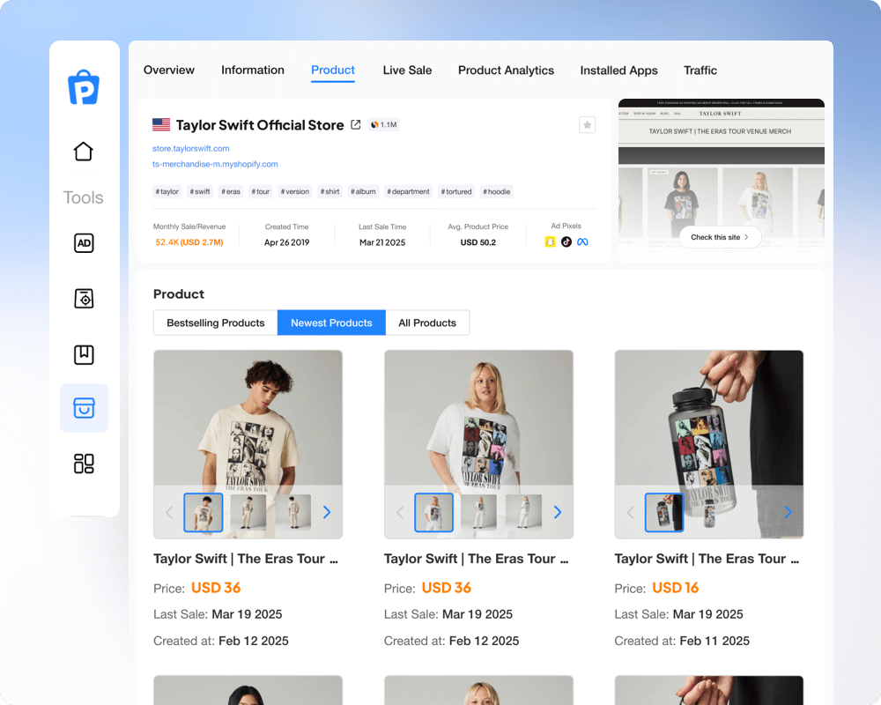881x705 pixels.
Task: Click the 1.1M traffic badge
Action: (x=384, y=125)
